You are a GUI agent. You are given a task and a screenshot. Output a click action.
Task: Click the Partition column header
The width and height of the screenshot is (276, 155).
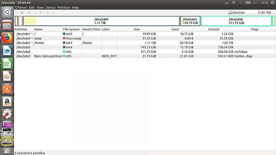pos(24,29)
